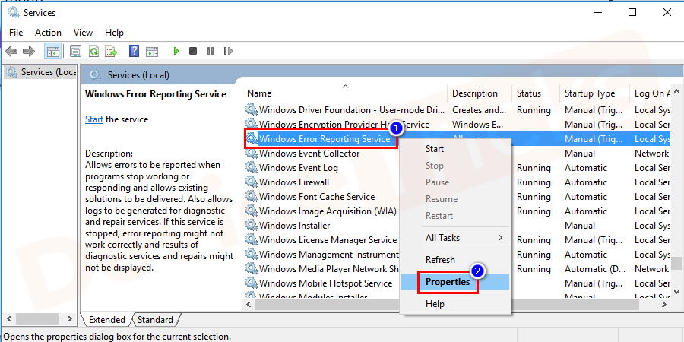Select the Windows Error Reporting Service row
The width and height of the screenshot is (684, 342).
point(458,139)
